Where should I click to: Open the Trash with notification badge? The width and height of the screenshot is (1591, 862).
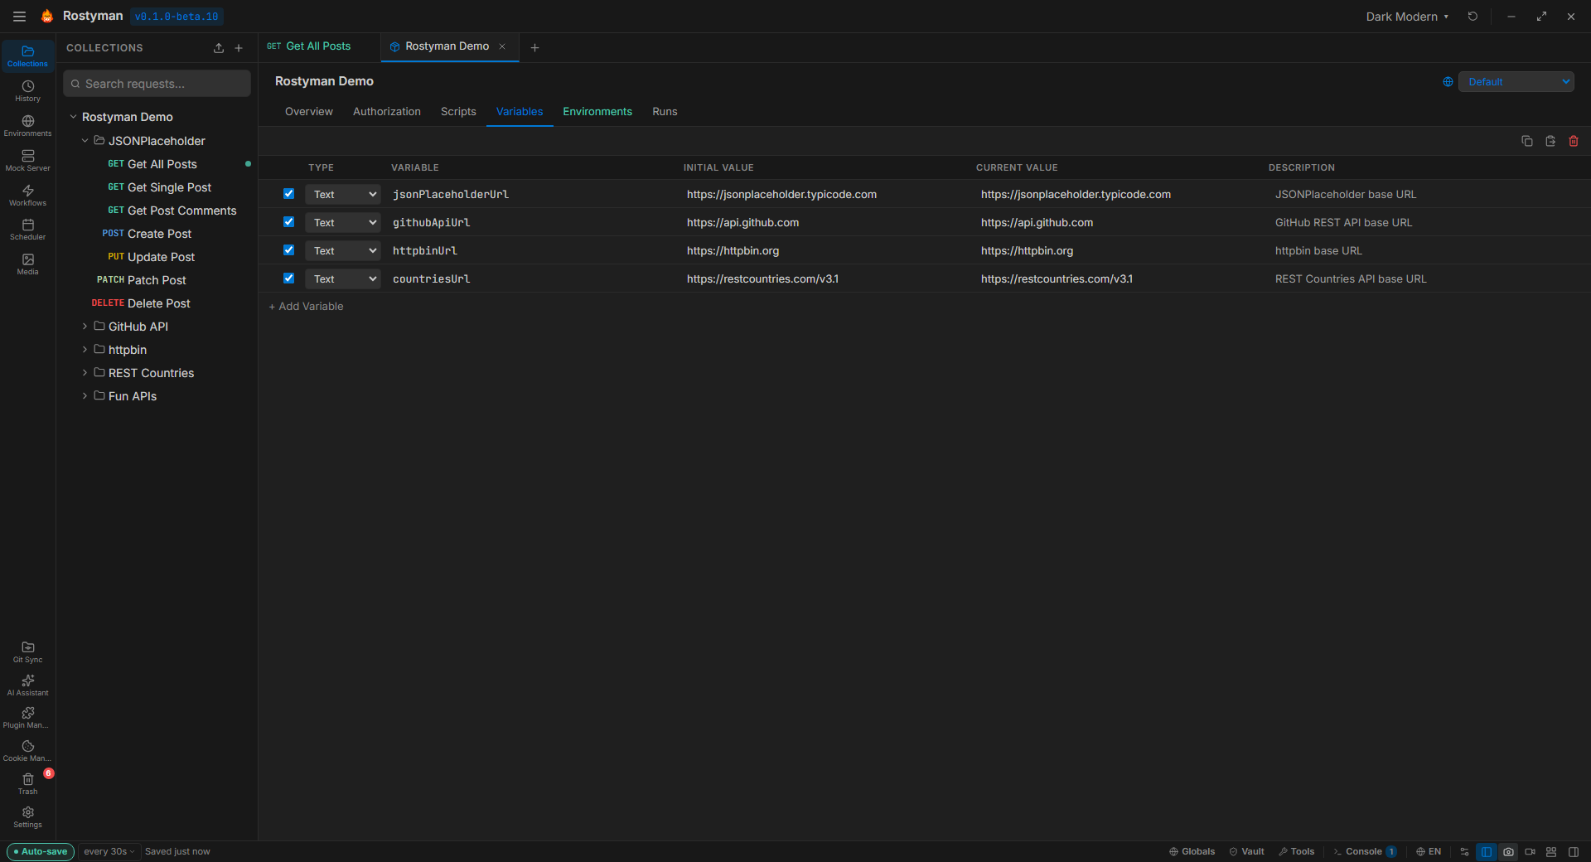[x=27, y=783]
